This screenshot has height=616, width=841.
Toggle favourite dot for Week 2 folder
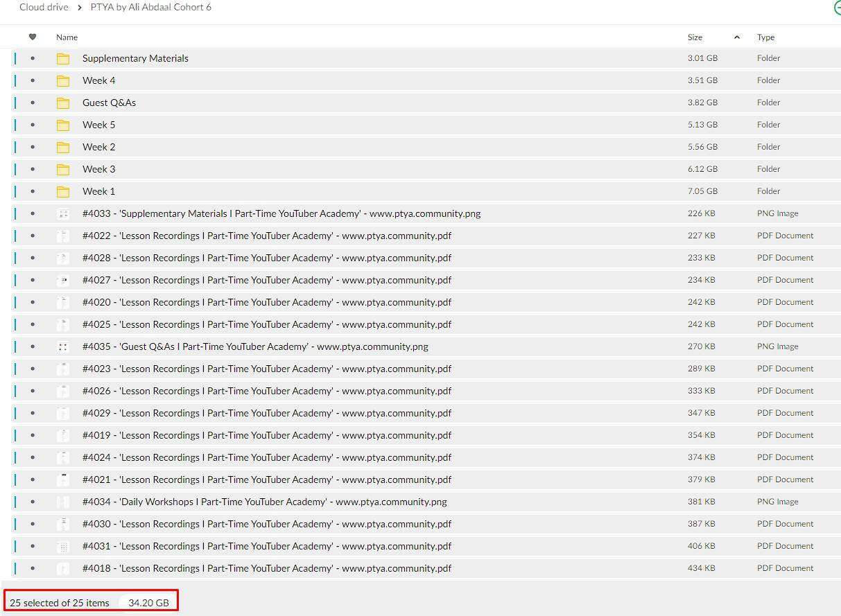[x=33, y=147]
